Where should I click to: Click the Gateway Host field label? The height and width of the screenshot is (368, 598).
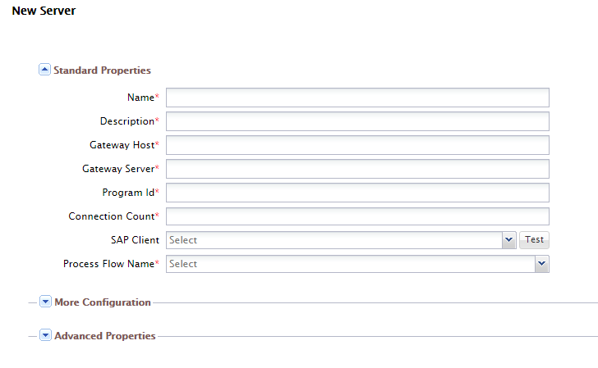(122, 145)
